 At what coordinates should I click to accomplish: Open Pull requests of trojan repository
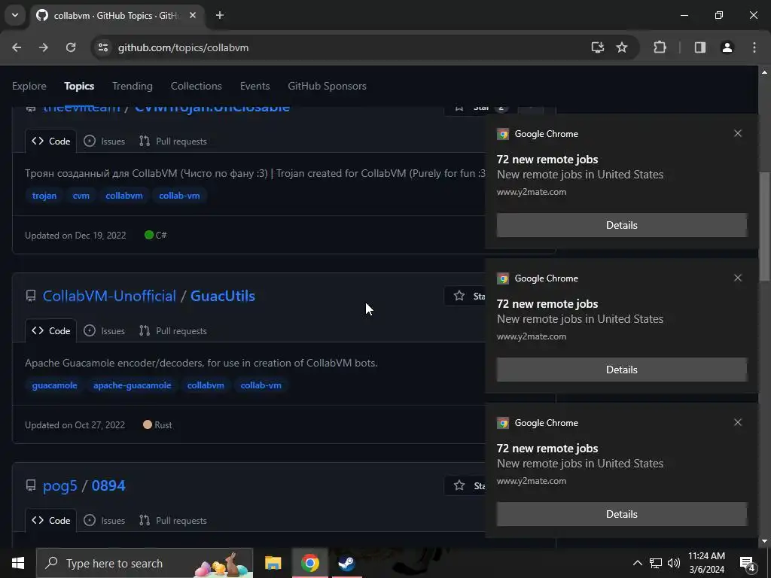click(173, 141)
